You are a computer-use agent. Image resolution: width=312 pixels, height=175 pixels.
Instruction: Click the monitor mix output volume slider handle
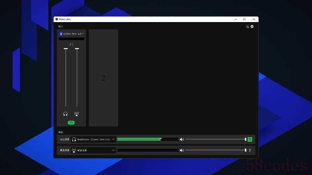(246, 139)
